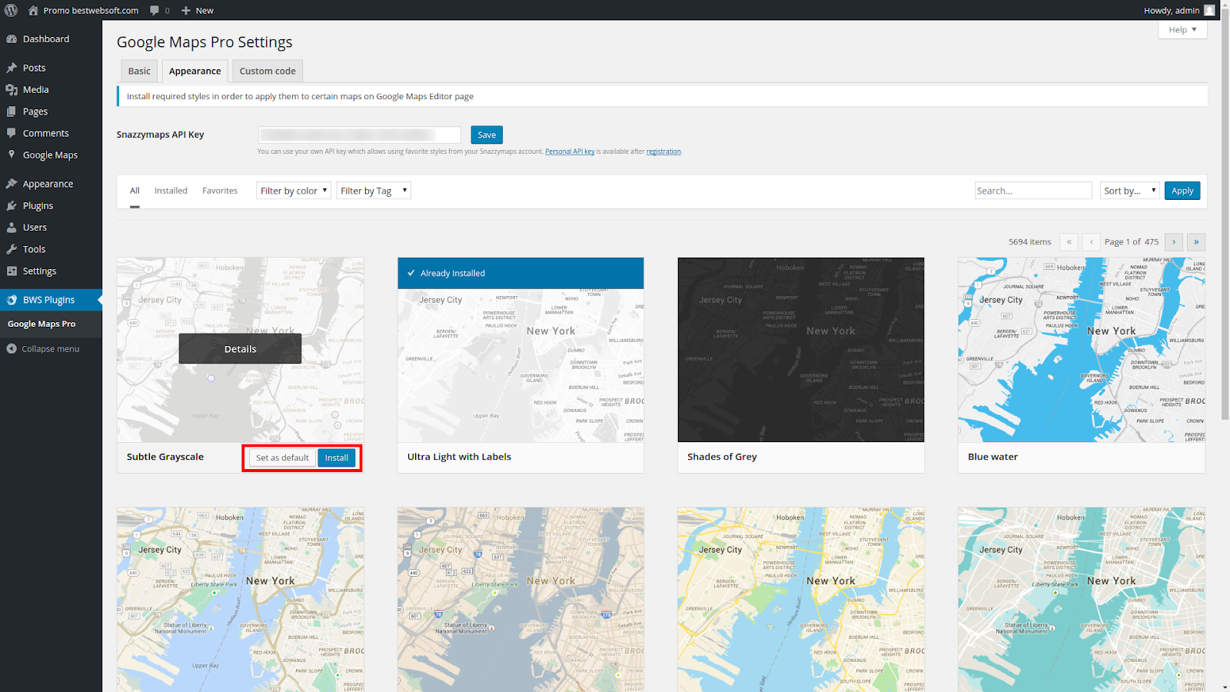Click the page vertical scrollbar
Viewport: 1230px width, 692px height.
pyautogui.click(x=1225, y=215)
